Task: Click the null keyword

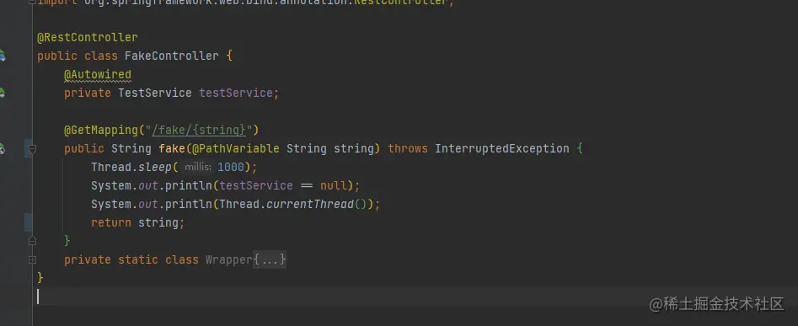Action: tap(334, 185)
